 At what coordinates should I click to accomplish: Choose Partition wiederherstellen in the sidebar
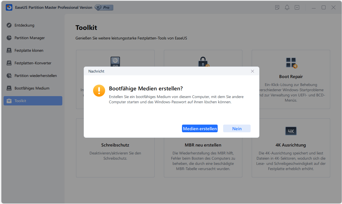tap(33, 76)
